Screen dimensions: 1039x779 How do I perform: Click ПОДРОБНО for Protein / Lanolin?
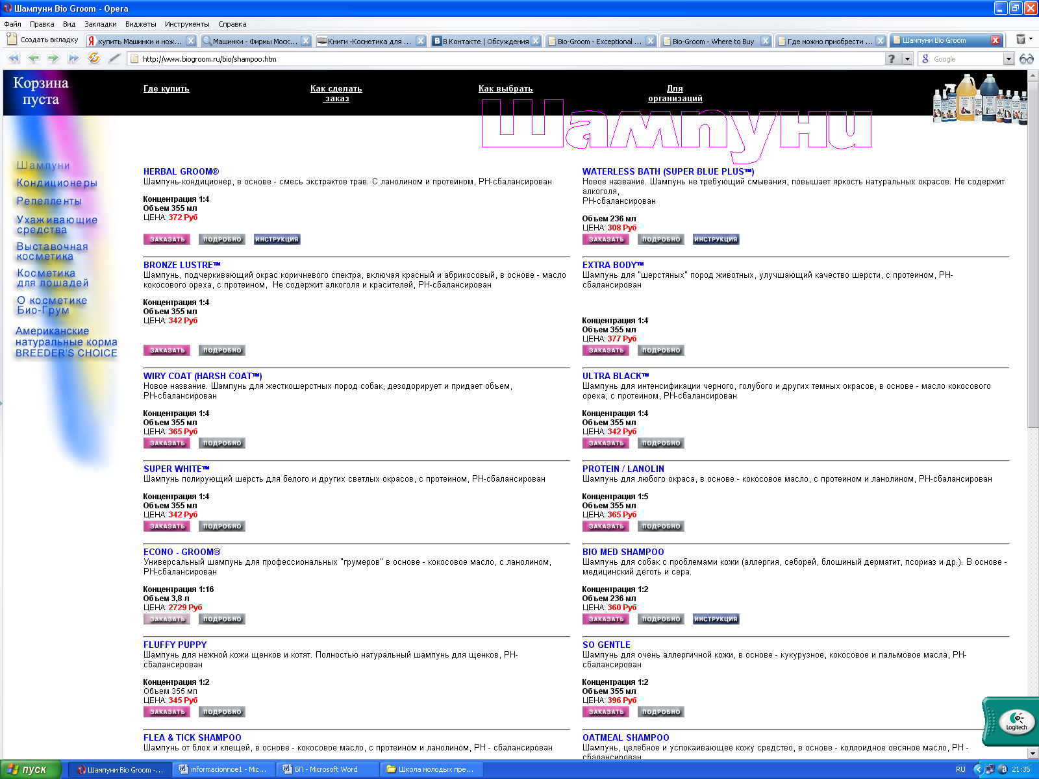point(660,526)
